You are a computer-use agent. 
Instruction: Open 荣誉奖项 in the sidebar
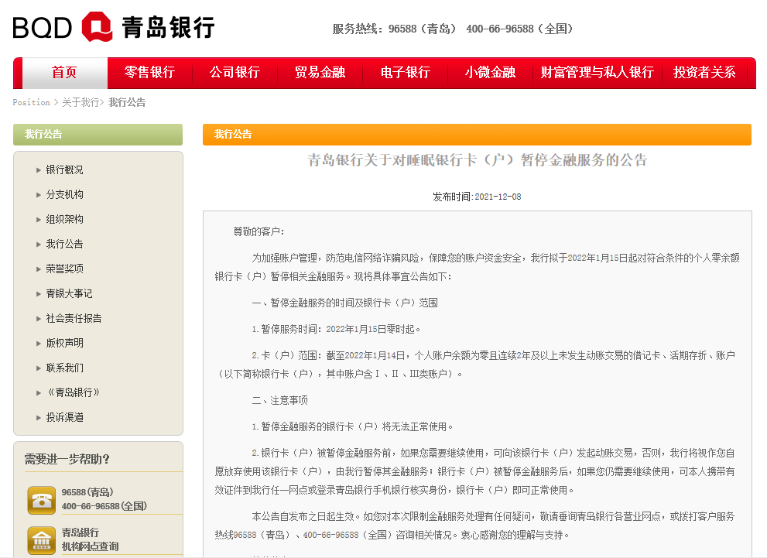pyautogui.click(x=64, y=269)
